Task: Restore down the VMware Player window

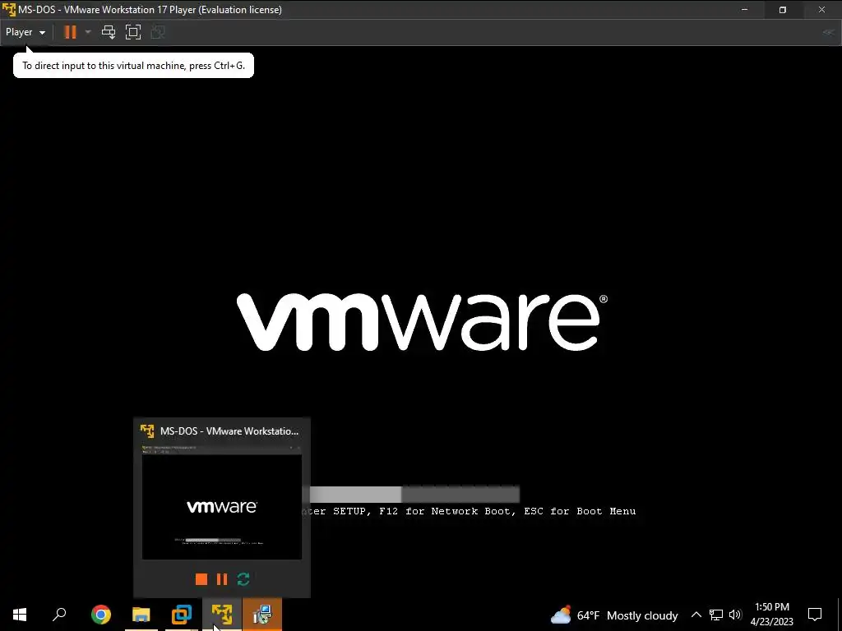Action: pyautogui.click(x=783, y=10)
